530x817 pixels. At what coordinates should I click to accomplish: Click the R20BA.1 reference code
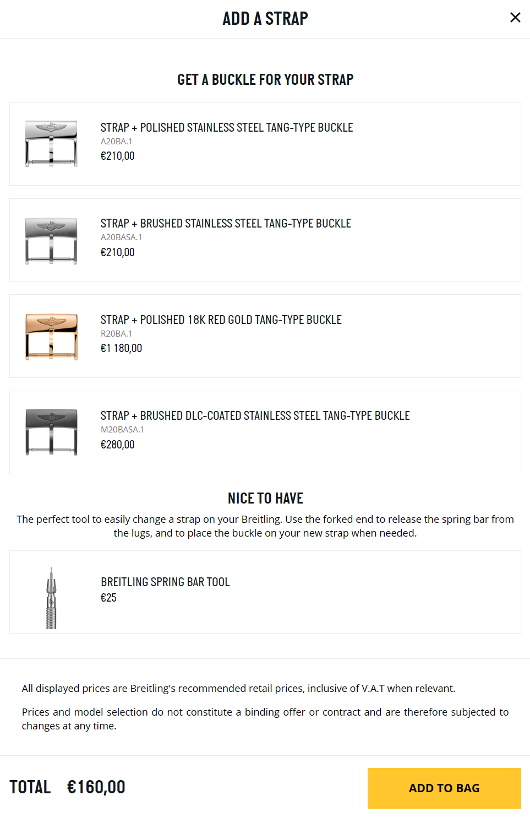point(116,334)
